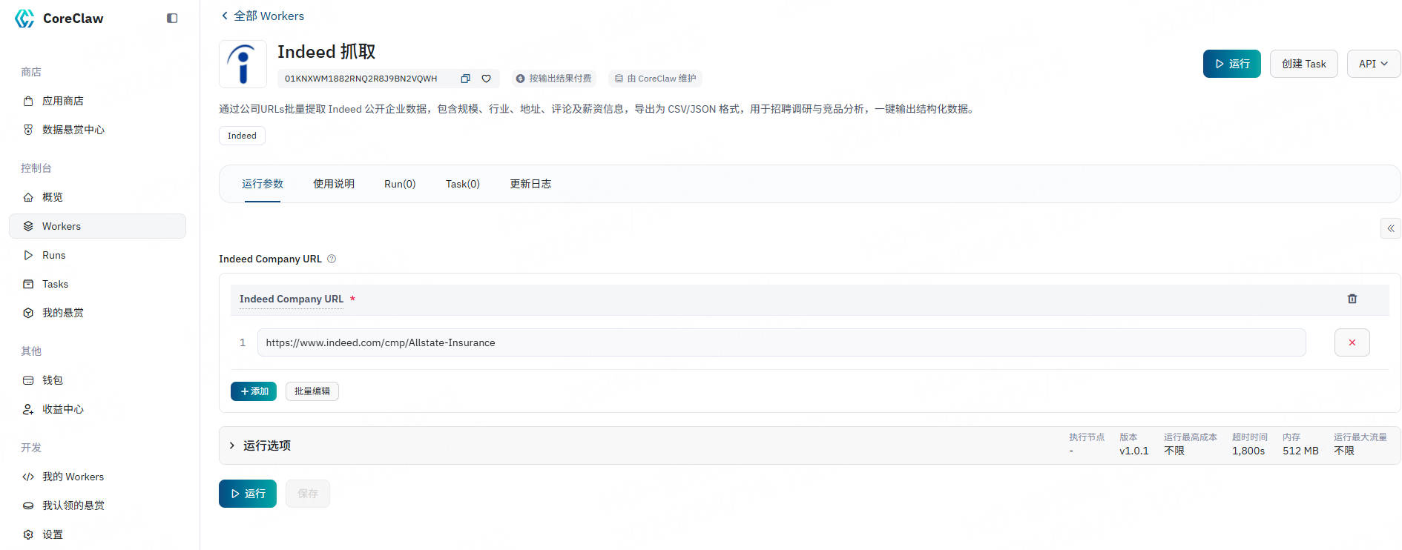Delete all URLs with the trash icon
1402x550 pixels.
pos(1352,299)
